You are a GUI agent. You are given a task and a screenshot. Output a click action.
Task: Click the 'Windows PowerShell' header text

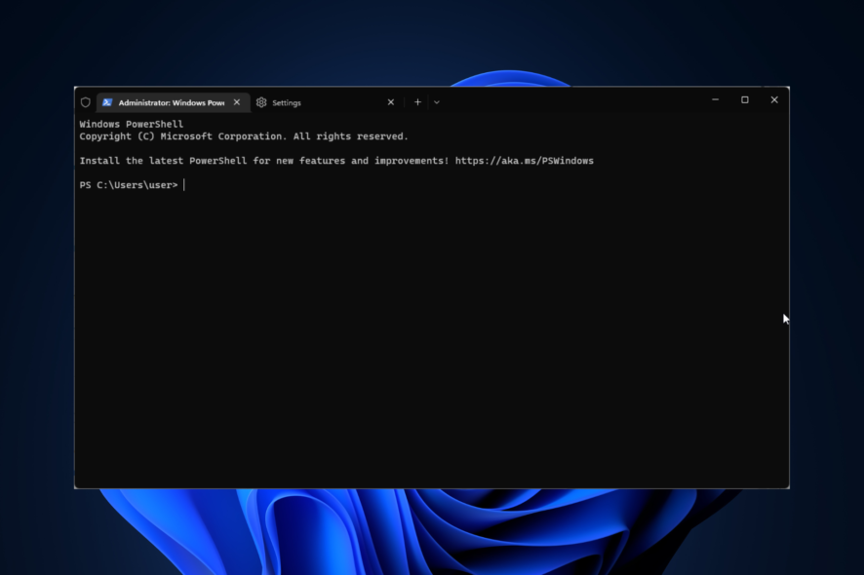coord(131,125)
